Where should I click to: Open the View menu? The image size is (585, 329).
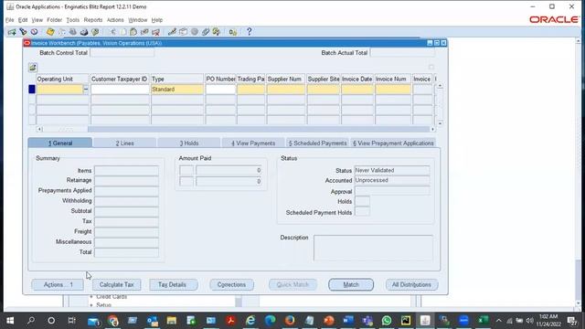click(x=37, y=20)
